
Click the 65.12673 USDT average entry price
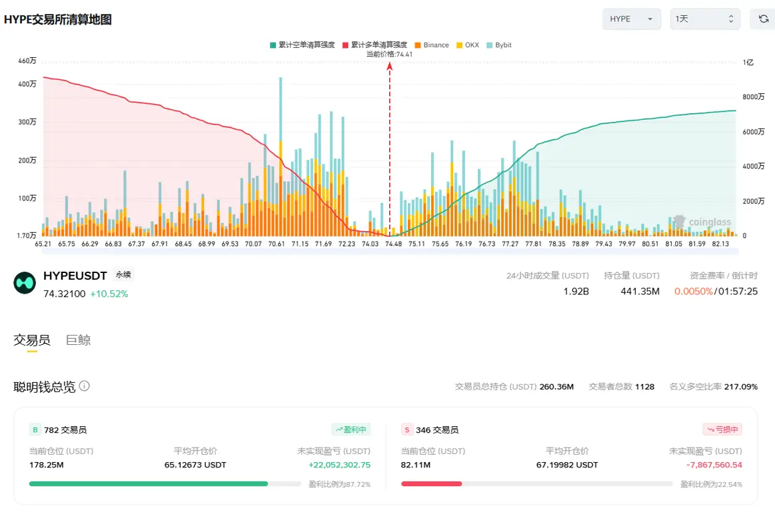(195, 465)
